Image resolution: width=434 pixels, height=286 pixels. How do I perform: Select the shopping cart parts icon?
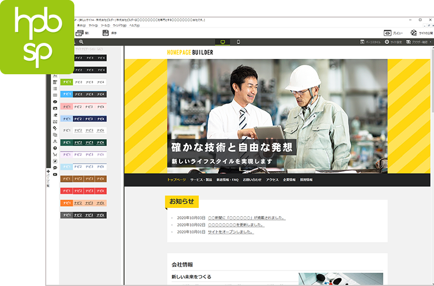[55, 155]
